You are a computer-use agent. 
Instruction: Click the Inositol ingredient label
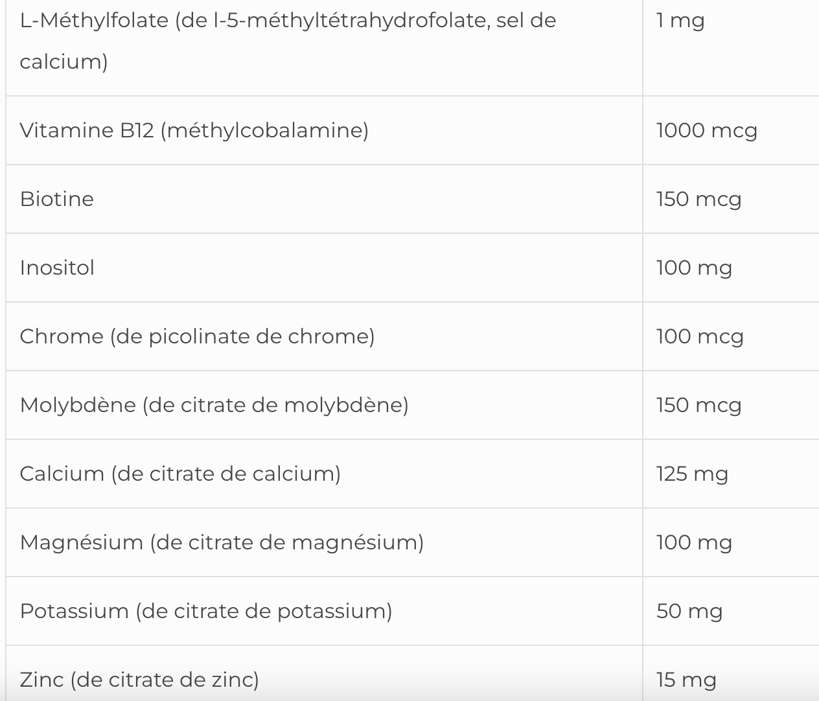point(57,268)
